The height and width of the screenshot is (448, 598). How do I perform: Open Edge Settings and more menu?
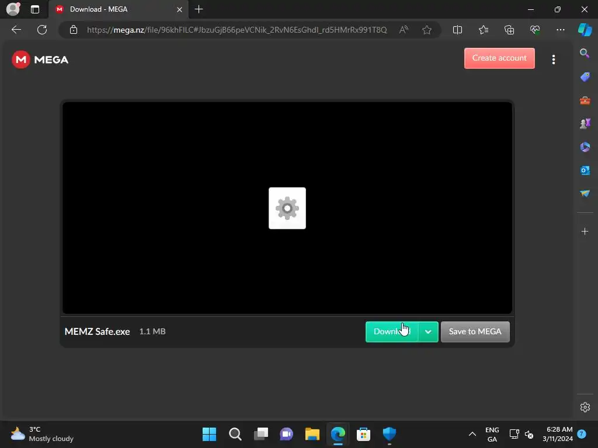pyautogui.click(x=560, y=30)
